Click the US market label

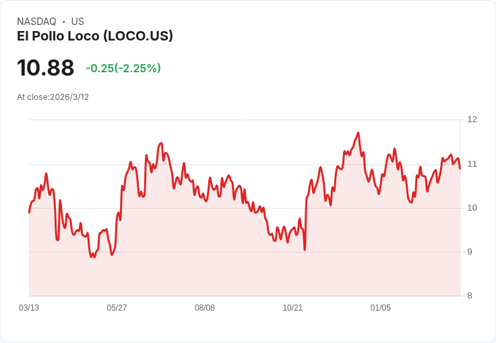click(77, 22)
